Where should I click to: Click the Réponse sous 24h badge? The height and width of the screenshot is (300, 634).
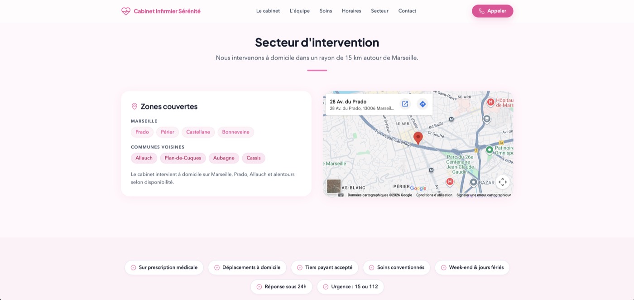point(281,287)
